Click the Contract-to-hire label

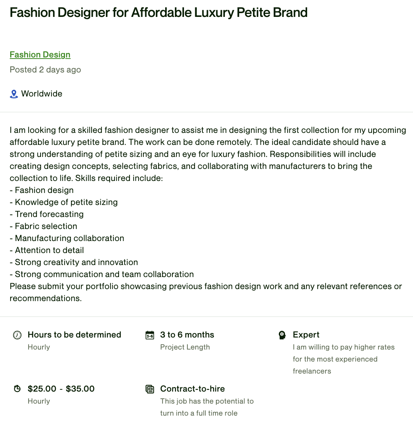(x=192, y=389)
